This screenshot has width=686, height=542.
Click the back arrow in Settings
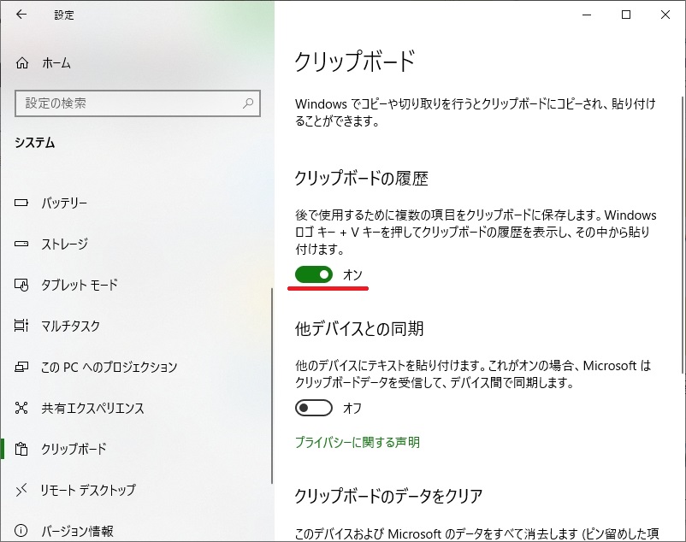(21, 15)
